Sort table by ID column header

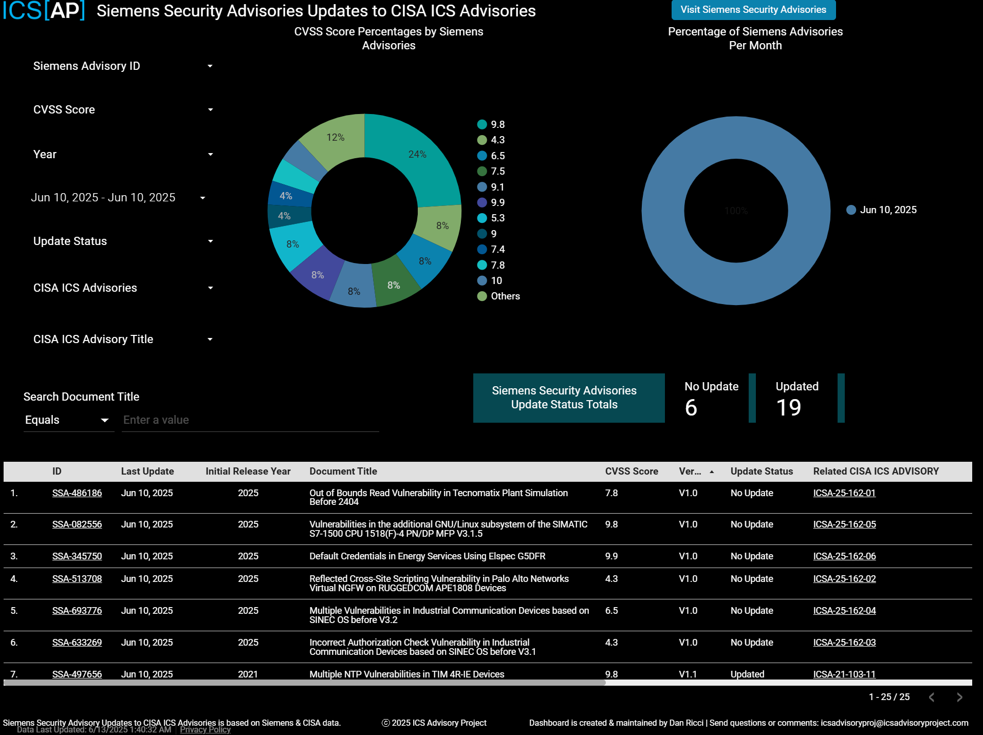pyautogui.click(x=57, y=472)
